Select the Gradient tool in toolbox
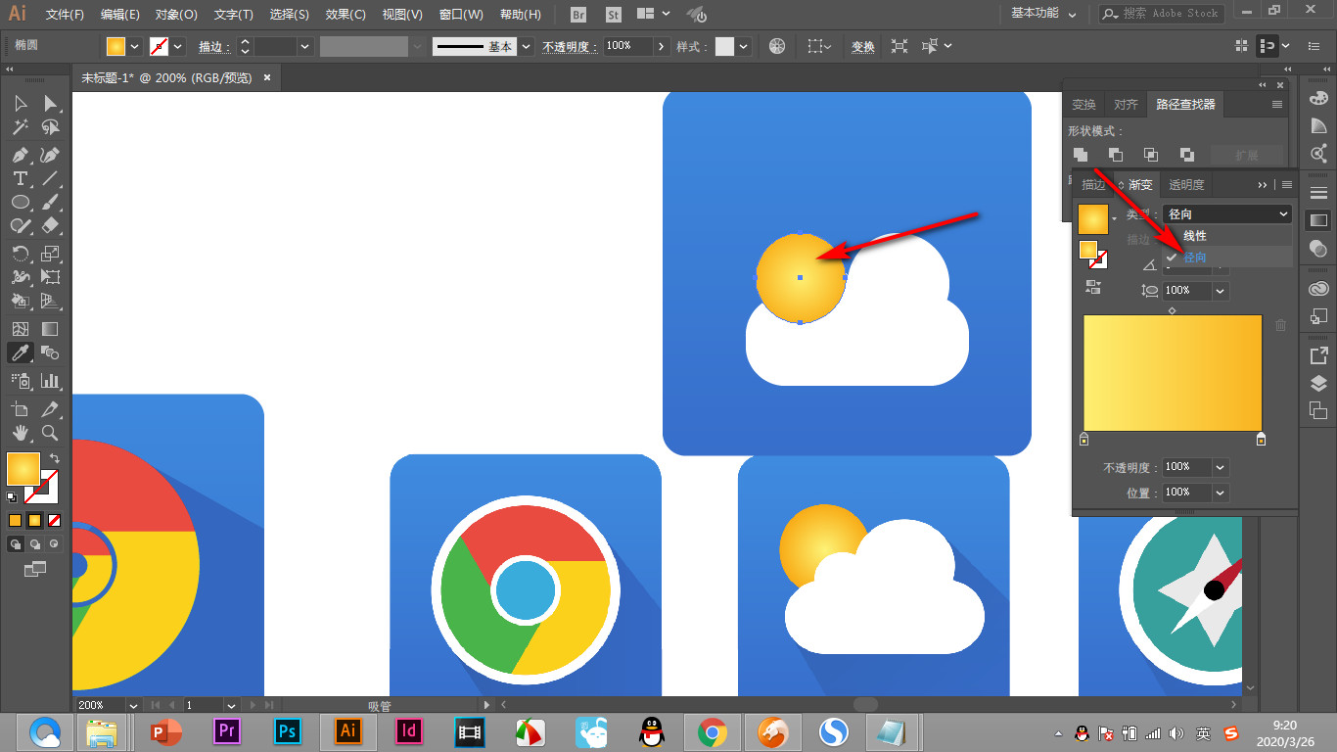 (x=50, y=329)
